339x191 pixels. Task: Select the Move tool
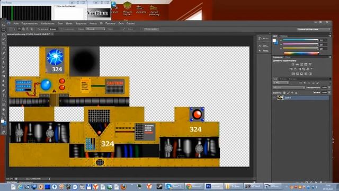pyautogui.click(x=4, y=25)
